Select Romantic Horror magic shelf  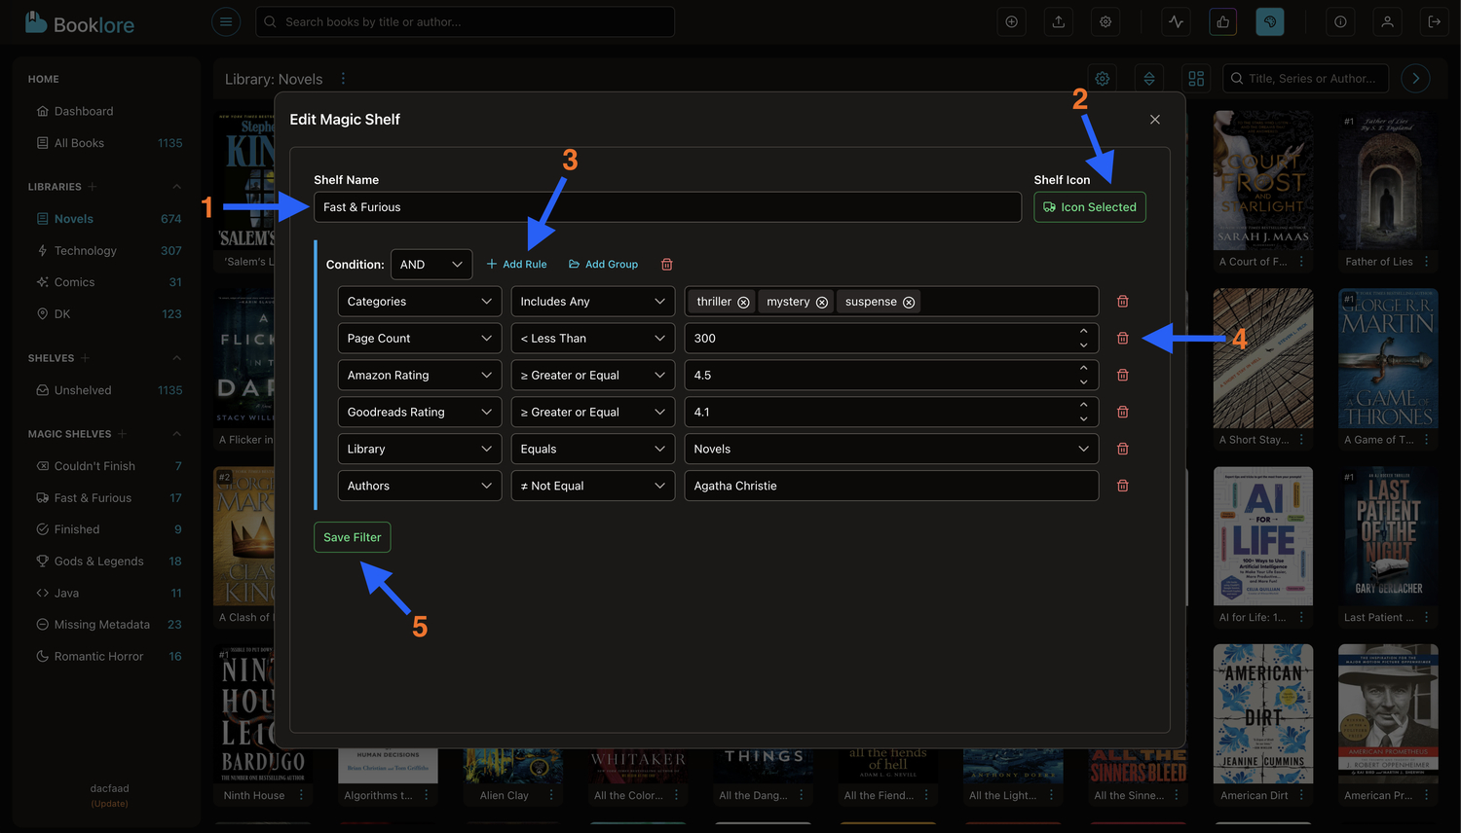[x=98, y=656]
